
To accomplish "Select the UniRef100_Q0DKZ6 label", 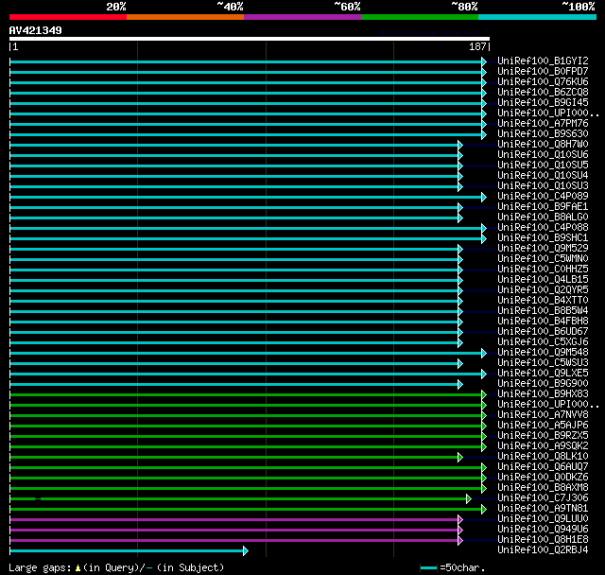I will [x=543, y=478].
